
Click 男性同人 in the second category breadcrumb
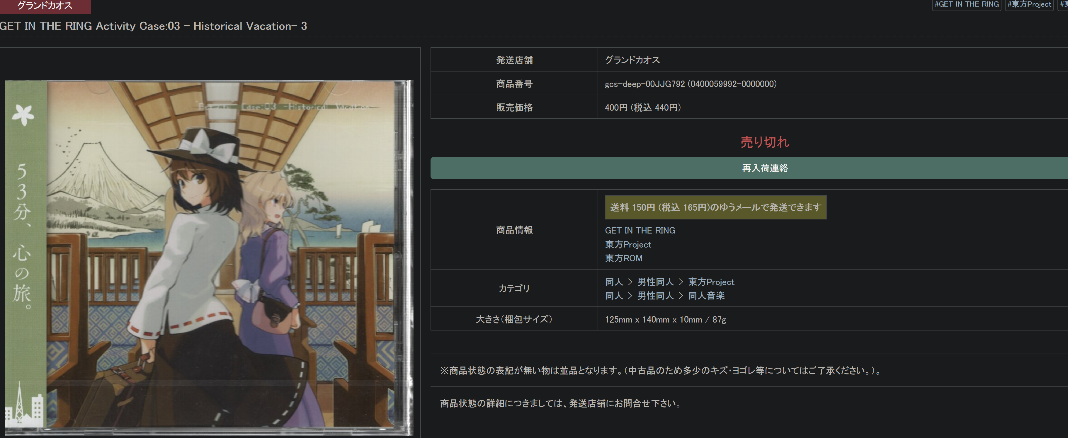coord(655,295)
